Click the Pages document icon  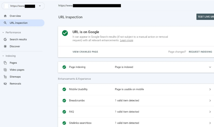5,63
